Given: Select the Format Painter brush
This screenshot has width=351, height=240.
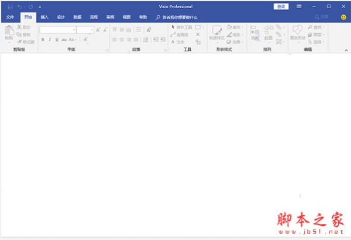Looking at the screenshot, I should click(19, 42).
